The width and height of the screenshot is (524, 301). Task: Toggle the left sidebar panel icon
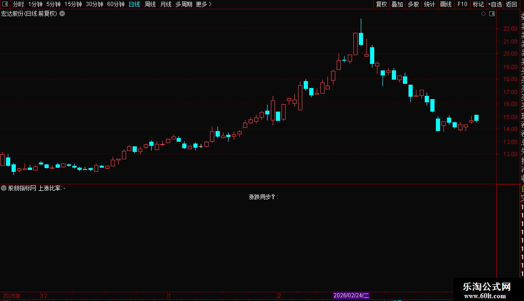(5, 4)
